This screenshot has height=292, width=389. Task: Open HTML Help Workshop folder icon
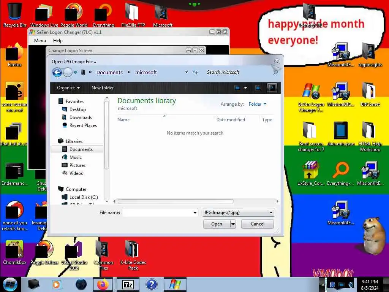pos(370,136)
